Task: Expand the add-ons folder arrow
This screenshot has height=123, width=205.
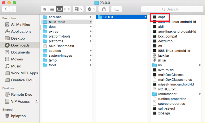Action: coord(90,17)
